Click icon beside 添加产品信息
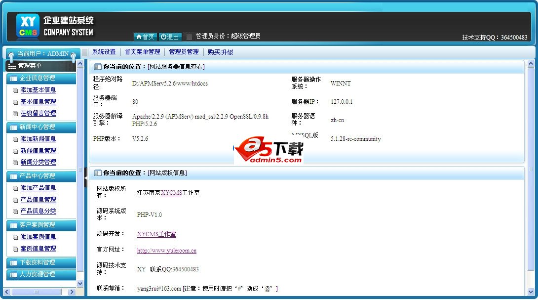Screen dimensions: 538x300 [15, 188]
